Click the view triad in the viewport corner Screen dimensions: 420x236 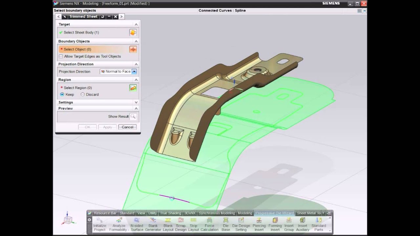68,219
